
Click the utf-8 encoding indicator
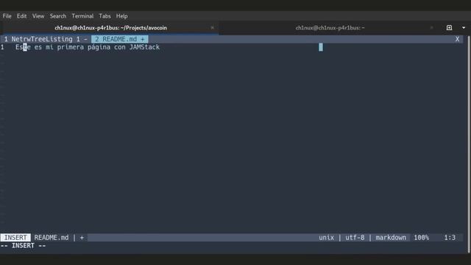tap(355, 238)
